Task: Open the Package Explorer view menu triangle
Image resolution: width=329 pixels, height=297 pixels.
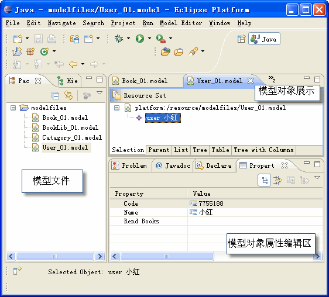Action: tap(100, 92)
